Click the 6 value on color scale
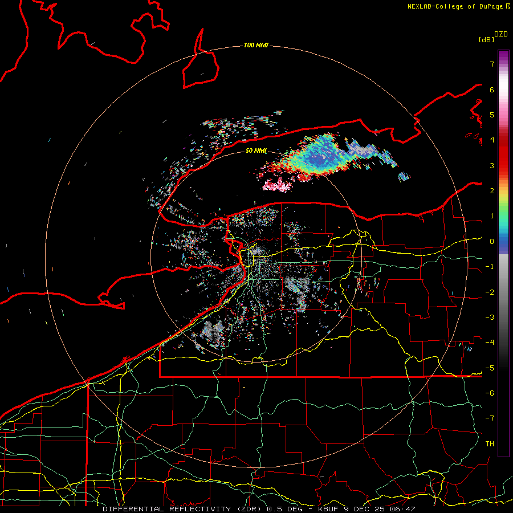 point(492,89)
